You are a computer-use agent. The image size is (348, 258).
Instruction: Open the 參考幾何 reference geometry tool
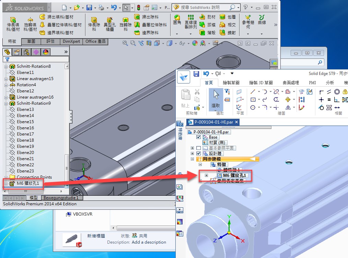click(x=248, y=22)
